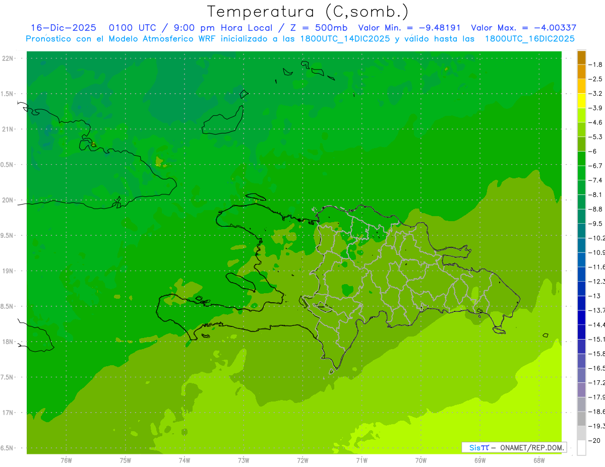
Task: Click the '70W' longitude label
Action: (x=421, y=460)
